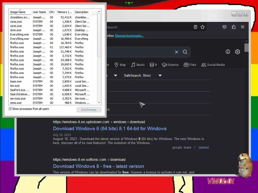Image resolution: width=258 pixels, height=193 pixels.
Task: Clear the search query with X icon
Action: pos(177,52)
